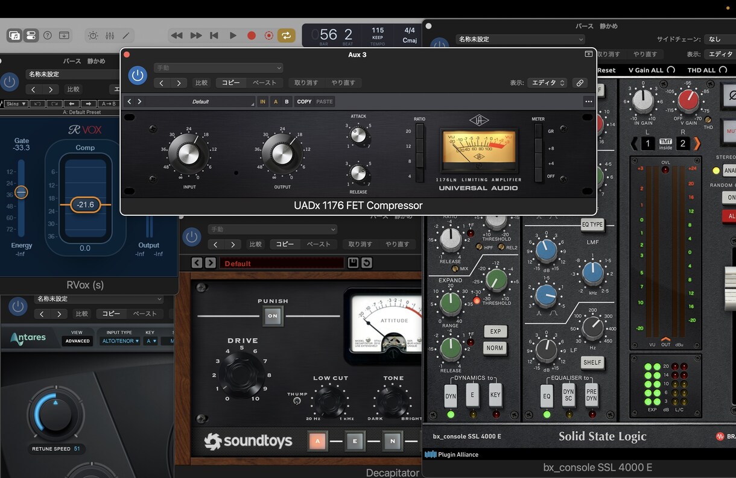The width and height of the screenshot is (736, 478).
Task: Toggle RVox plugin power button
Action: tap(10, 82)
